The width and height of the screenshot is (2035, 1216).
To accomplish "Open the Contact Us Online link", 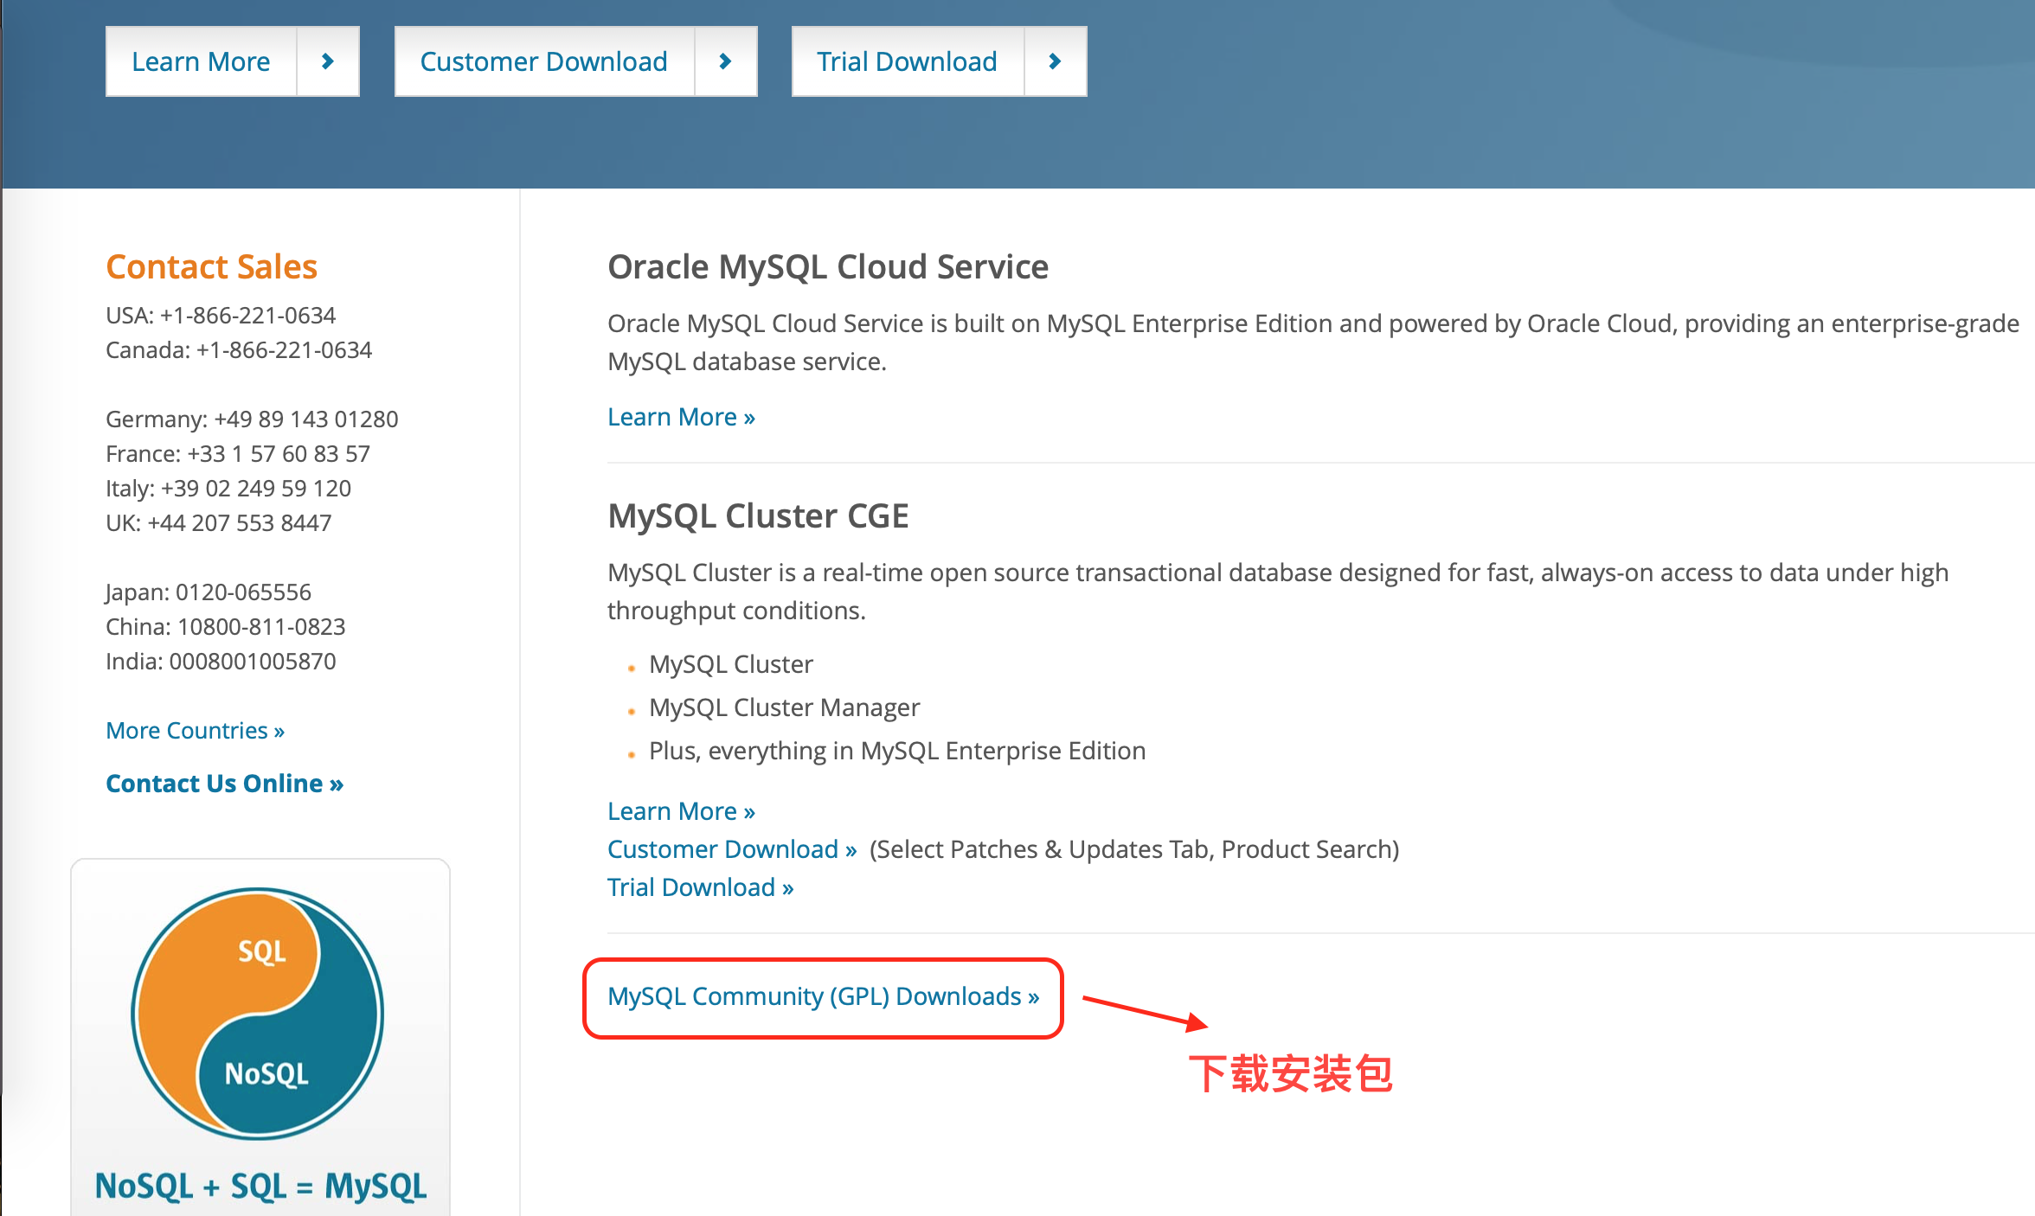I will (x=224, y=784).
